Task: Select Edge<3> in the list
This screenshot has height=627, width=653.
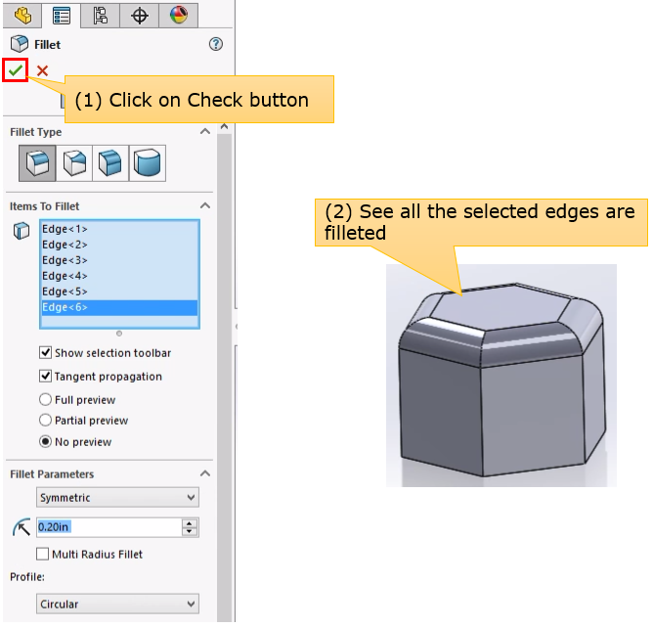Action: pyautogui.click(x=119, y=260)
